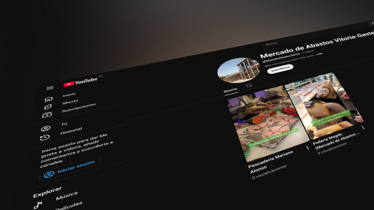
Task: Expand channel description with ...más
Action: point(319,54)
